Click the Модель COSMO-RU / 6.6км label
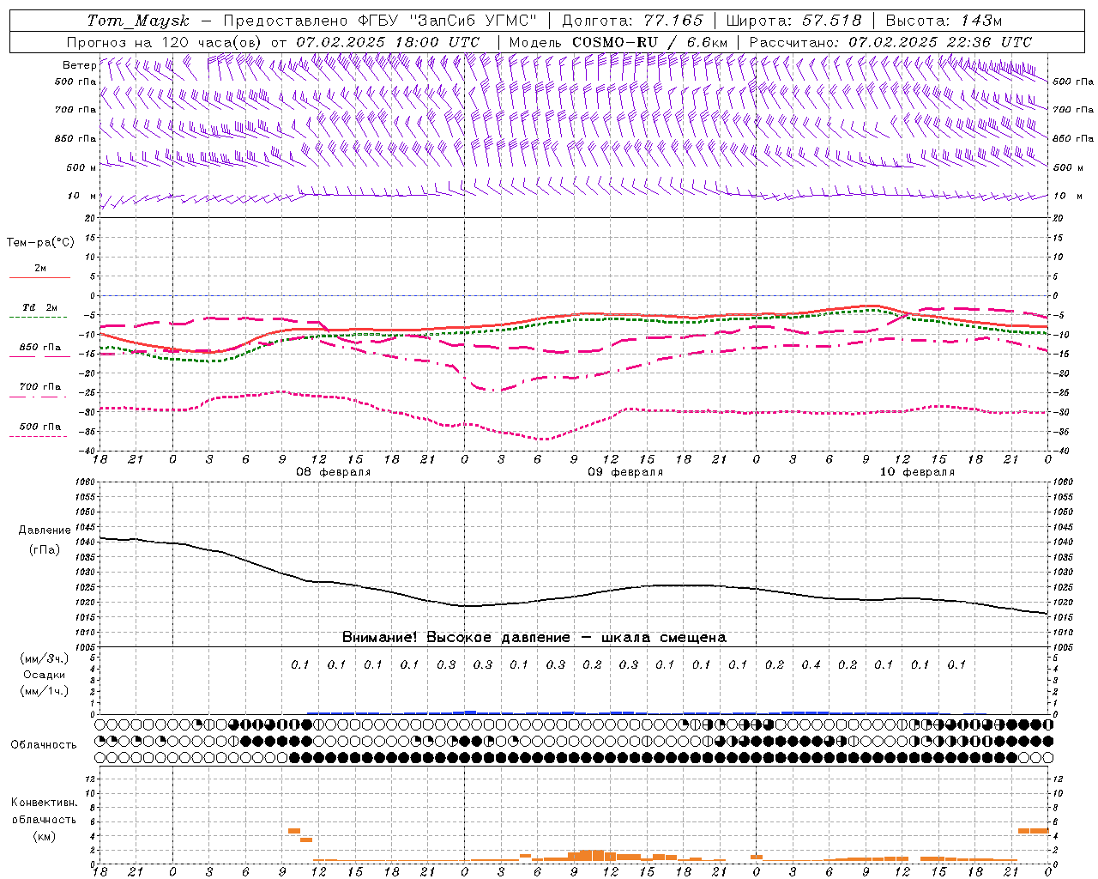 pyautogui.click(x=618, y=42)
